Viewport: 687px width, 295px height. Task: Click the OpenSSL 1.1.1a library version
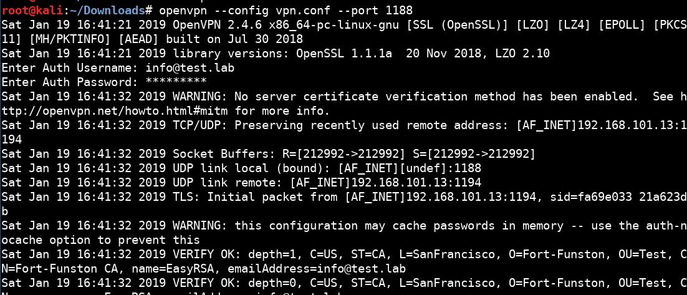[347, 54]
